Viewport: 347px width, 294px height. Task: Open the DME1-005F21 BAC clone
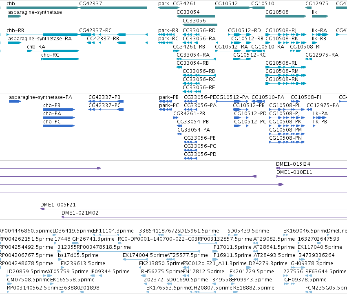pyautogui.click(x=194, y=209)
